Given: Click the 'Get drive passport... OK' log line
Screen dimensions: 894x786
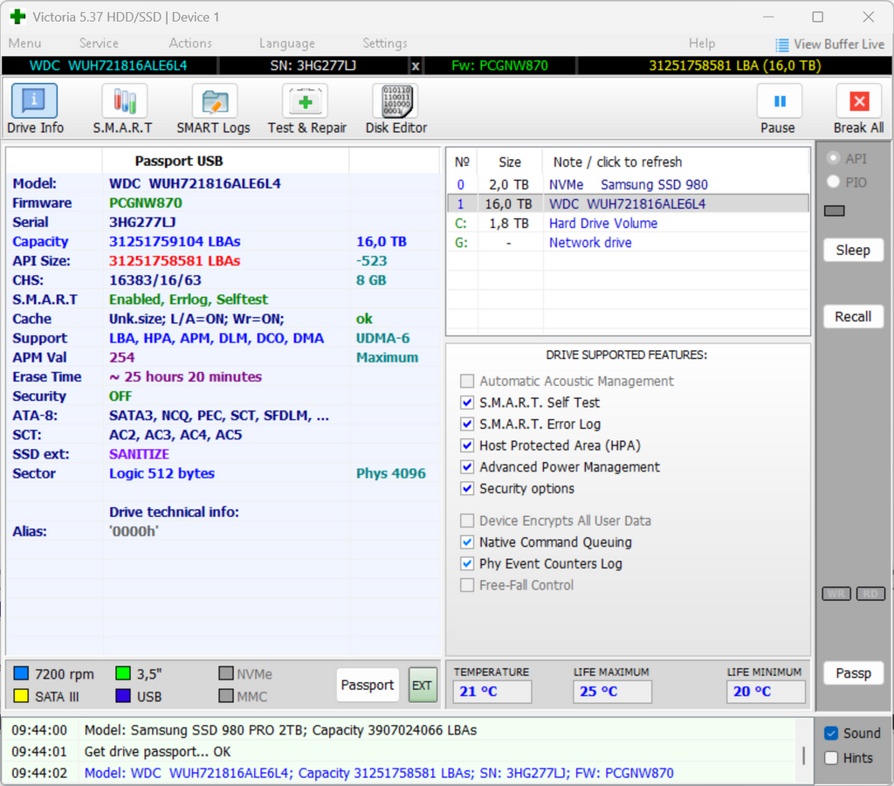Looking at the screenshot, I should point(157,752).
